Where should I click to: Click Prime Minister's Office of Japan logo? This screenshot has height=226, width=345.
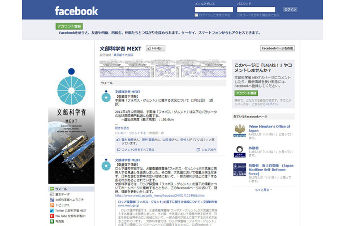click(239, 131)
